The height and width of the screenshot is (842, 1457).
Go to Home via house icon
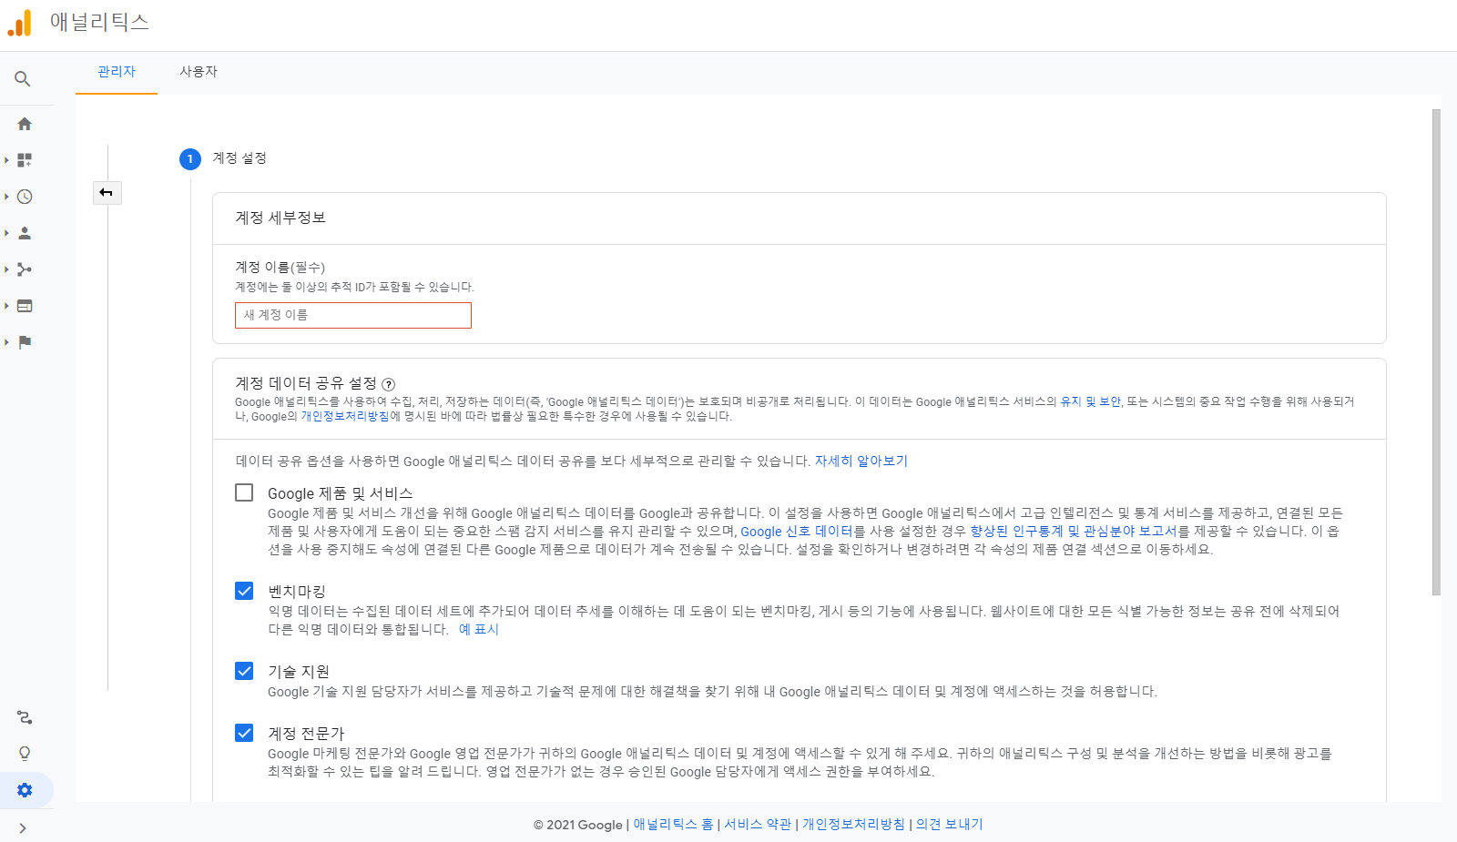pos(25,124)
